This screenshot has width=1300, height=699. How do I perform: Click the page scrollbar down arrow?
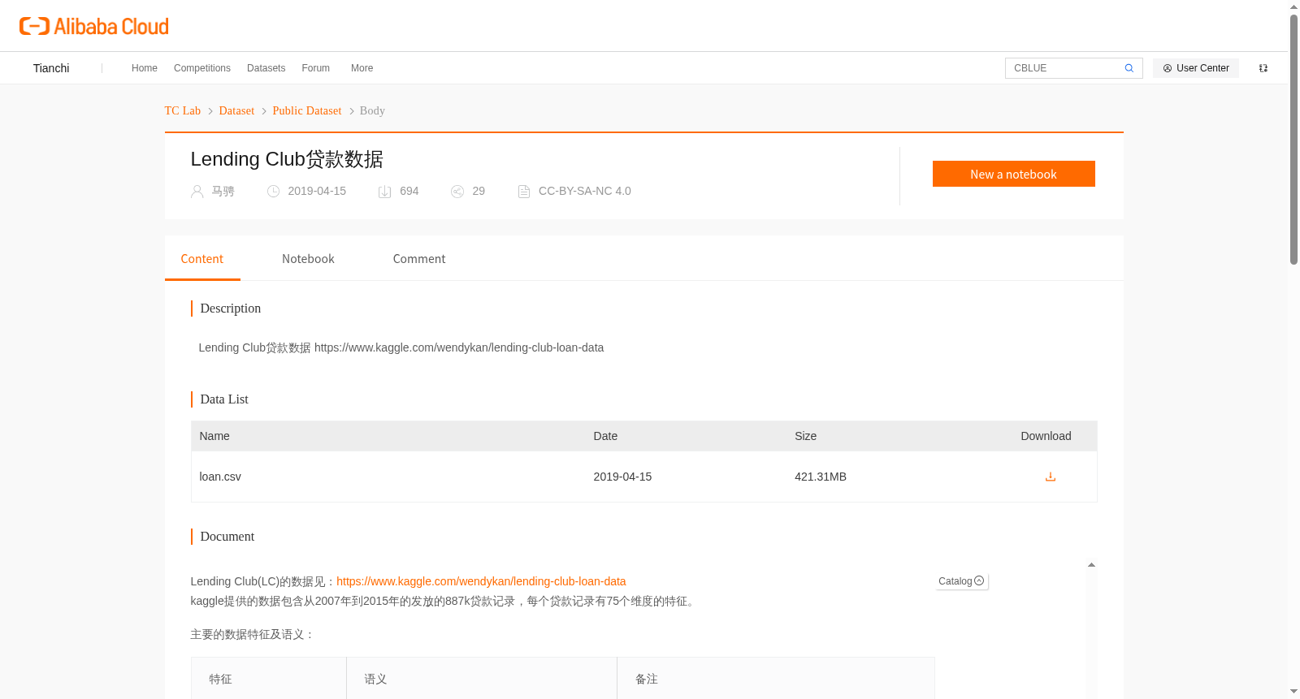(1293, 692)
